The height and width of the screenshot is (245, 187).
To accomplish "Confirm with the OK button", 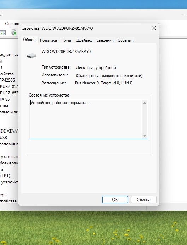I will [115, 199].
